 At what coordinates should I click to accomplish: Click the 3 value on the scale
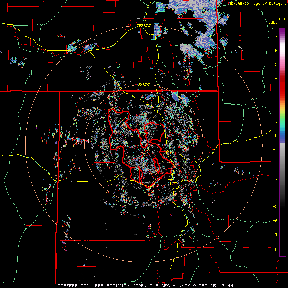click(276, 93)
